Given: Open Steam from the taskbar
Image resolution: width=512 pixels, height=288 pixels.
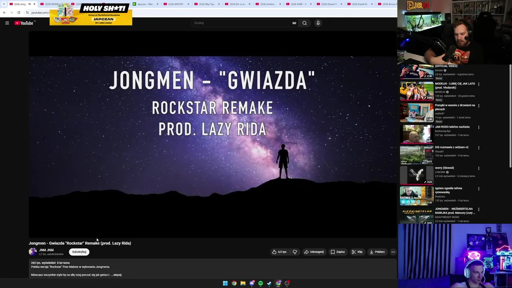Looking at the screenshot, I should pos(269,283).
